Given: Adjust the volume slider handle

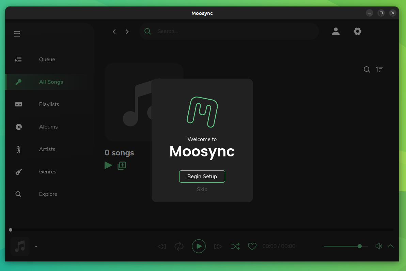Looking at the screenshot, I should click(x=359, y=246).
